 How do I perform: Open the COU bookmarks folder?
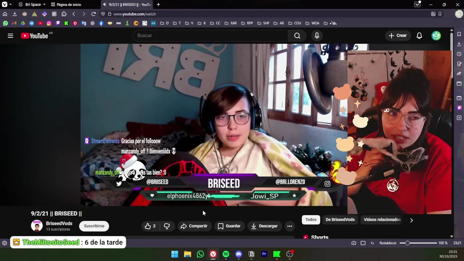pyautogui.click(x=294, y=23)
